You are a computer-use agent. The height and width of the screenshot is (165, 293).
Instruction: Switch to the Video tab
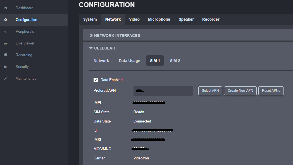[134, 19]
